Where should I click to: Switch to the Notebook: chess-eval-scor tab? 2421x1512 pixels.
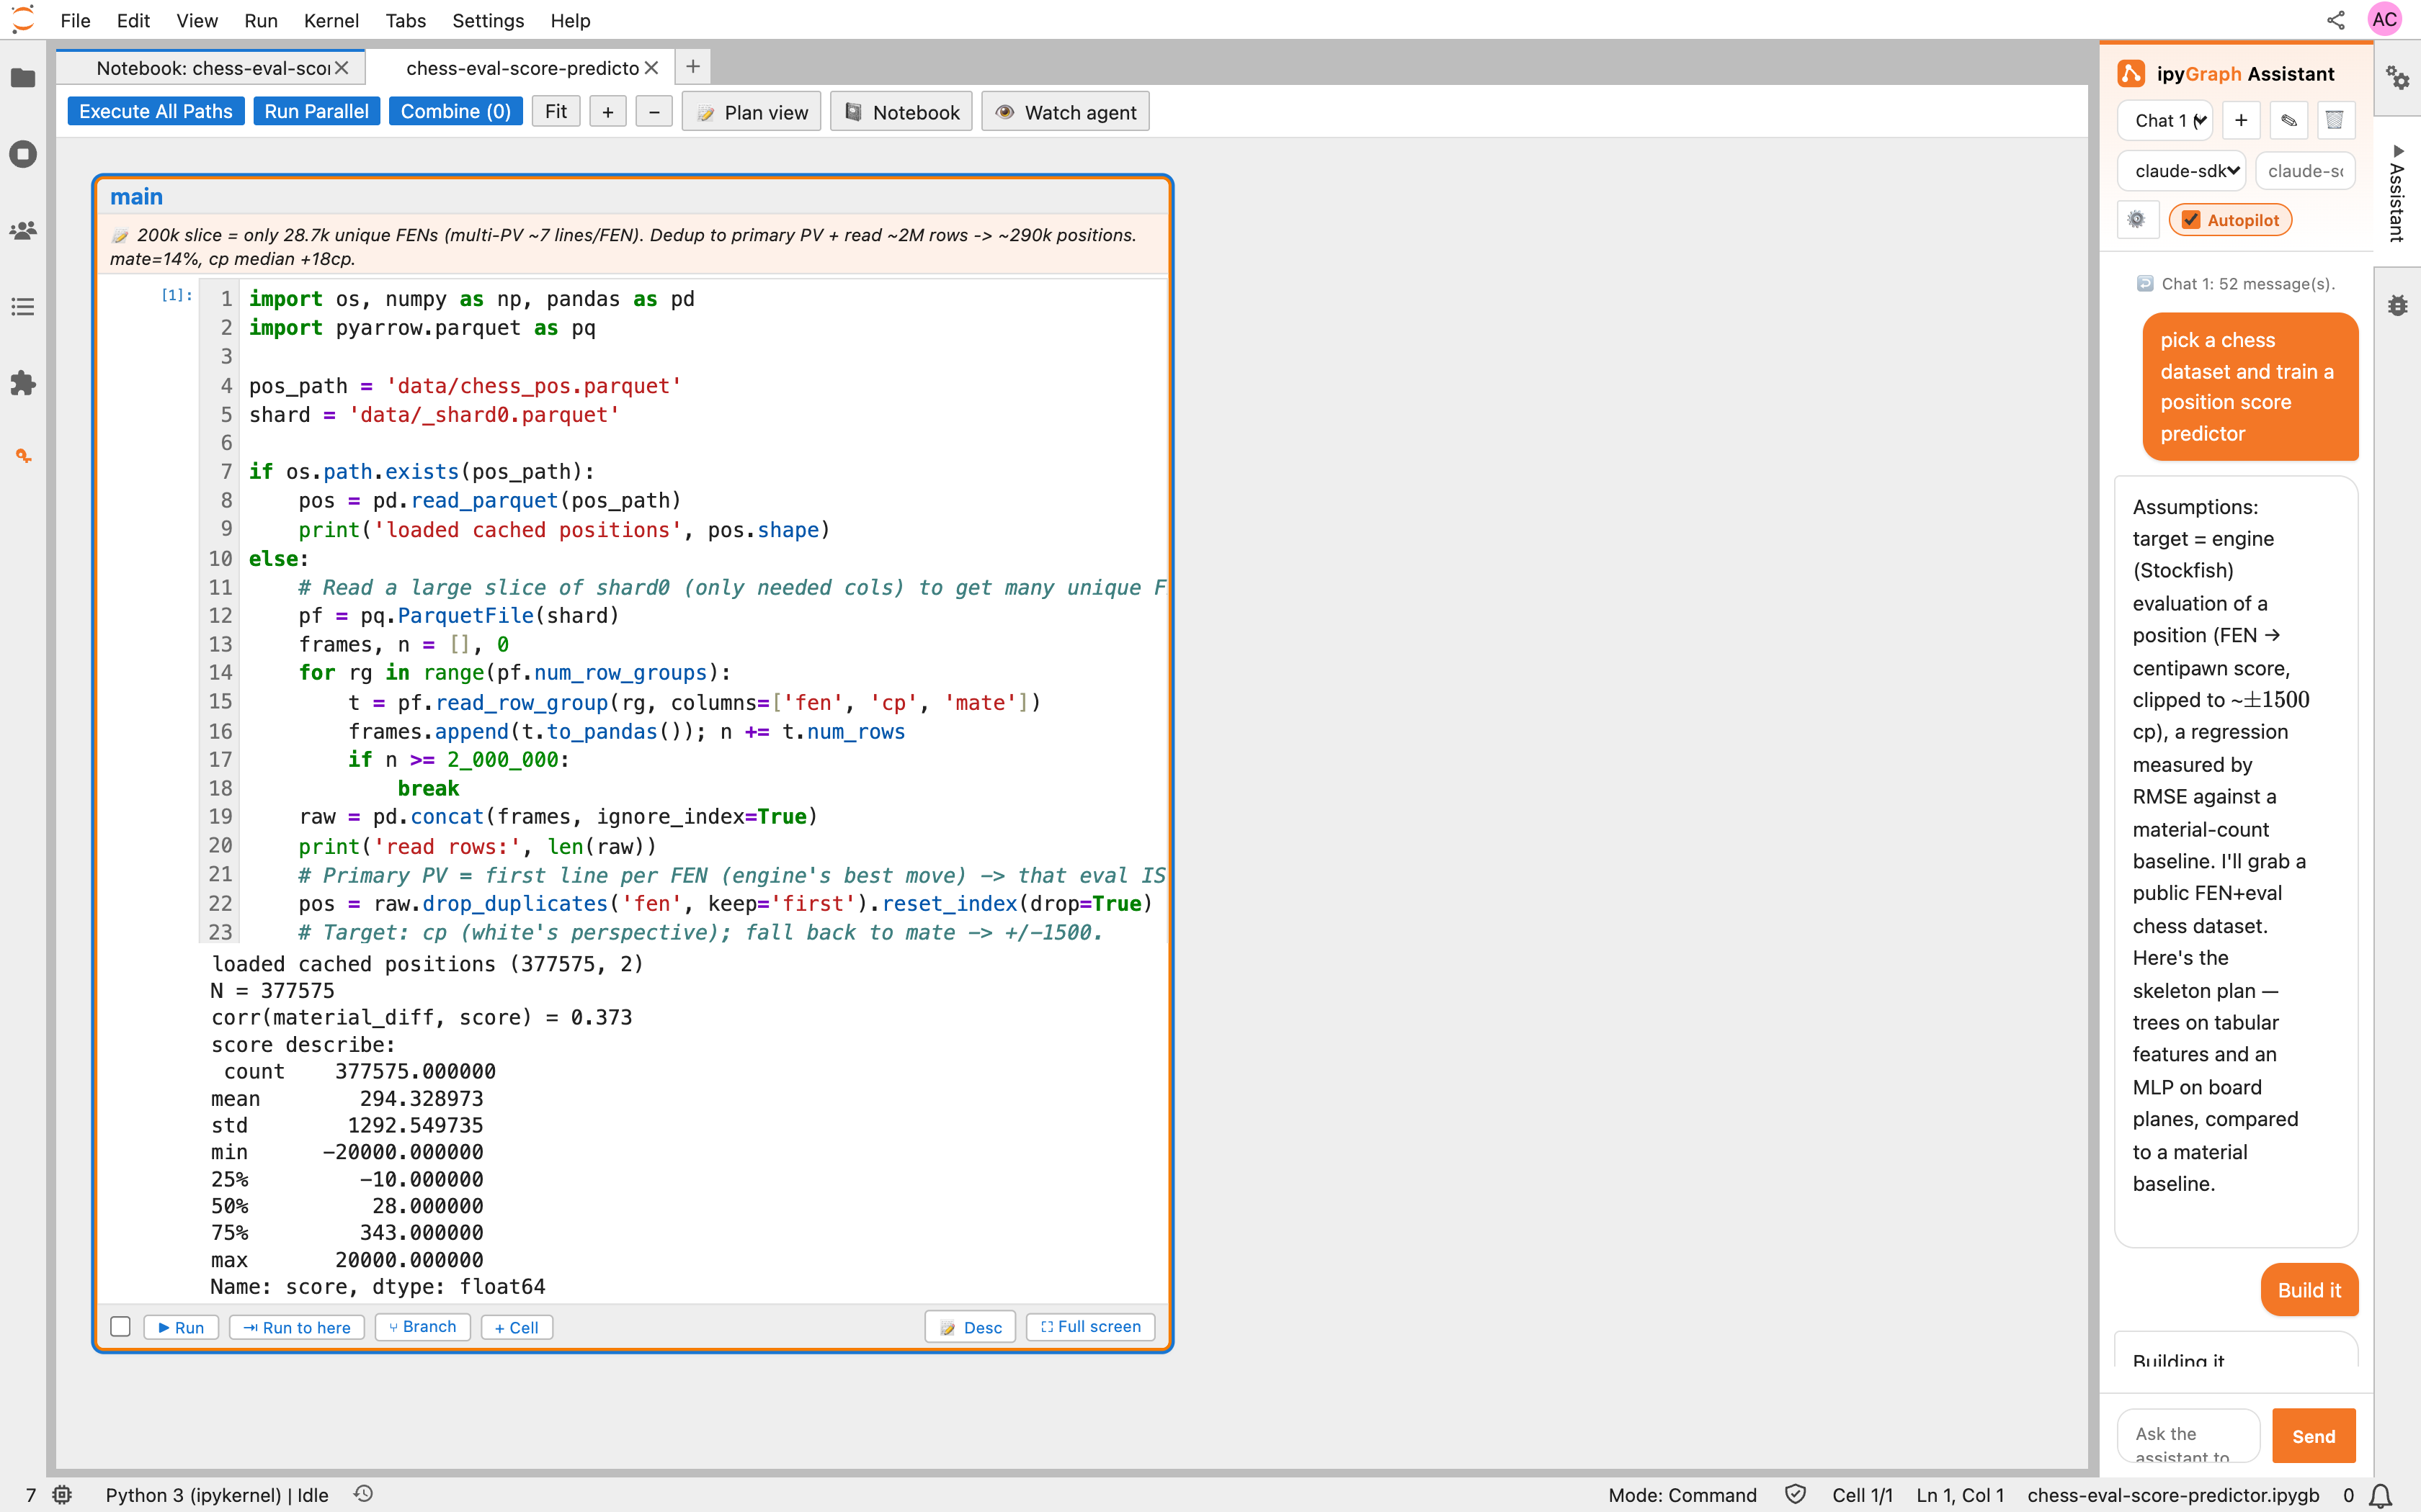click(212, 68)
